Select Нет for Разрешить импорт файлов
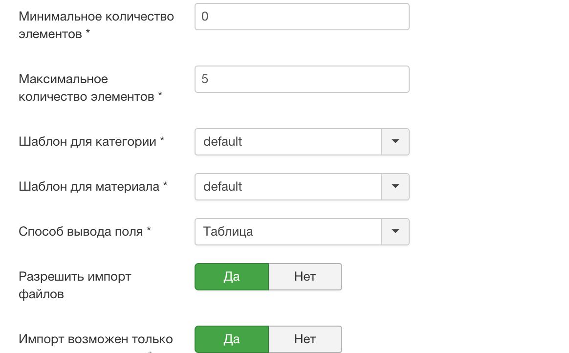Image resolution: width=569 pixels, height=353 pixels. point(305,277)
